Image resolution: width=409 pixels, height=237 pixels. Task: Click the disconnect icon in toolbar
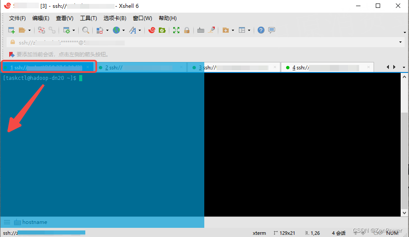(41, 30)
